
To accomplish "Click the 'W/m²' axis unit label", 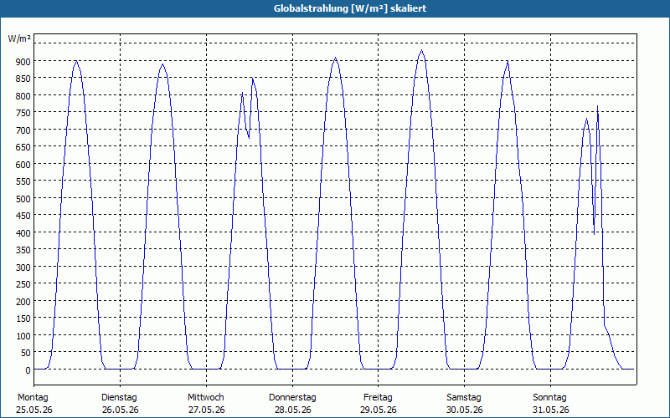I will point(19,38).
